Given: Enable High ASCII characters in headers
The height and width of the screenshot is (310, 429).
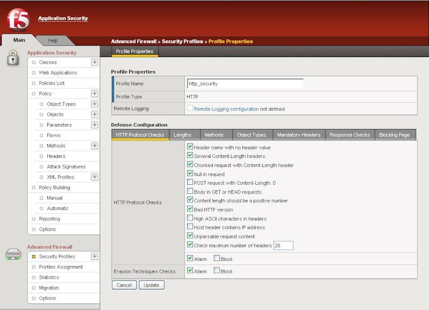Looking at the screenshot, I should 190,218.
